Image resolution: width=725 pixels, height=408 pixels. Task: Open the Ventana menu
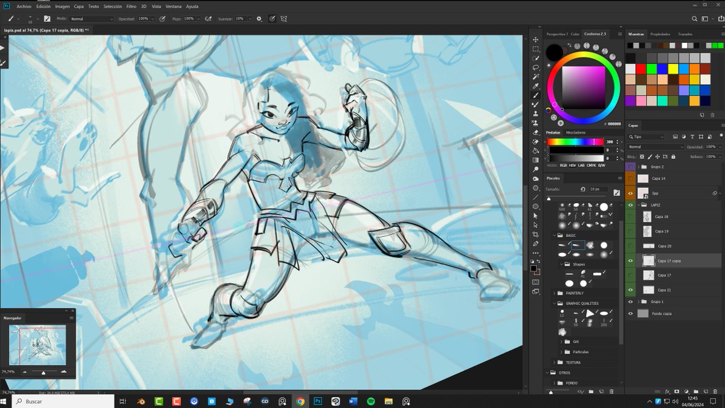(x=173, y=6)
